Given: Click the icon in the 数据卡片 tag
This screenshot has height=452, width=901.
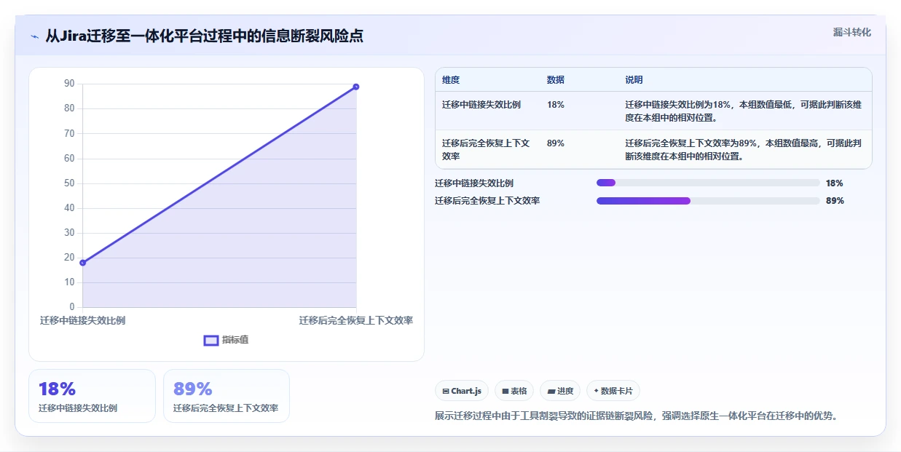Looking at the screenshot, I should pos(597,392).
